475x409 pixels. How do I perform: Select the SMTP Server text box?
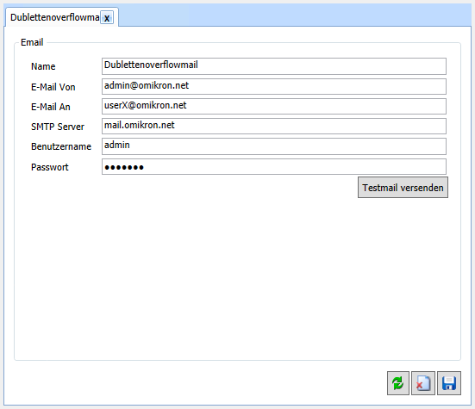[274, 127]
